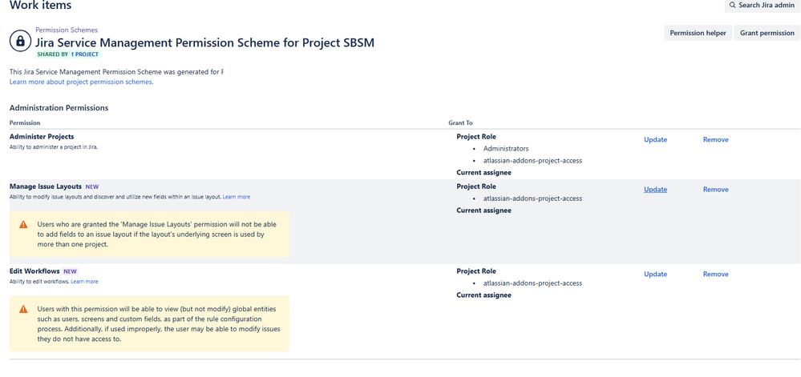Screen dimensions: 801x377
Task: Click warning icon in Edit Workflows notice
Action: click(24, 310)
